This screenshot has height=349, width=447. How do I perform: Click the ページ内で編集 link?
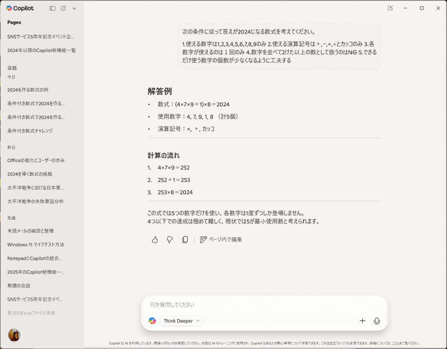(225, 238)
